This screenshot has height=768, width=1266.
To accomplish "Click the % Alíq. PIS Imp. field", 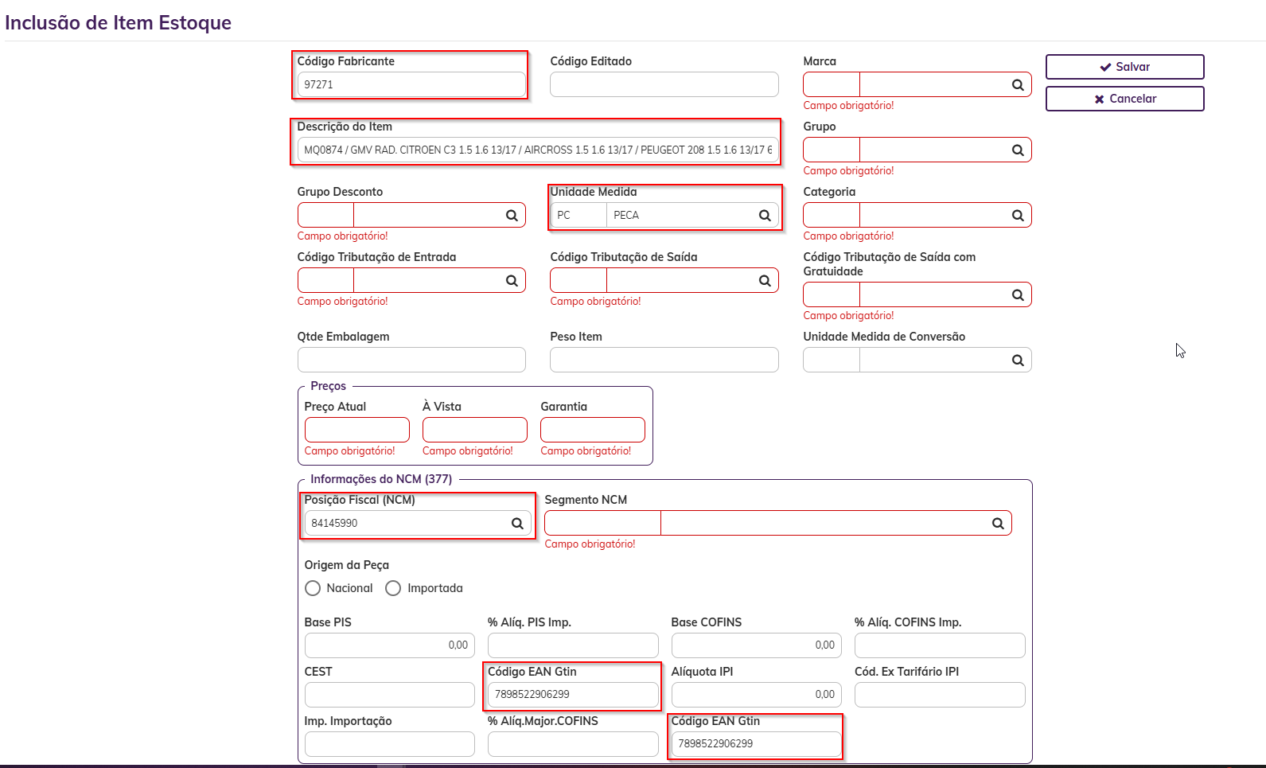I will (x=573, y=645).
